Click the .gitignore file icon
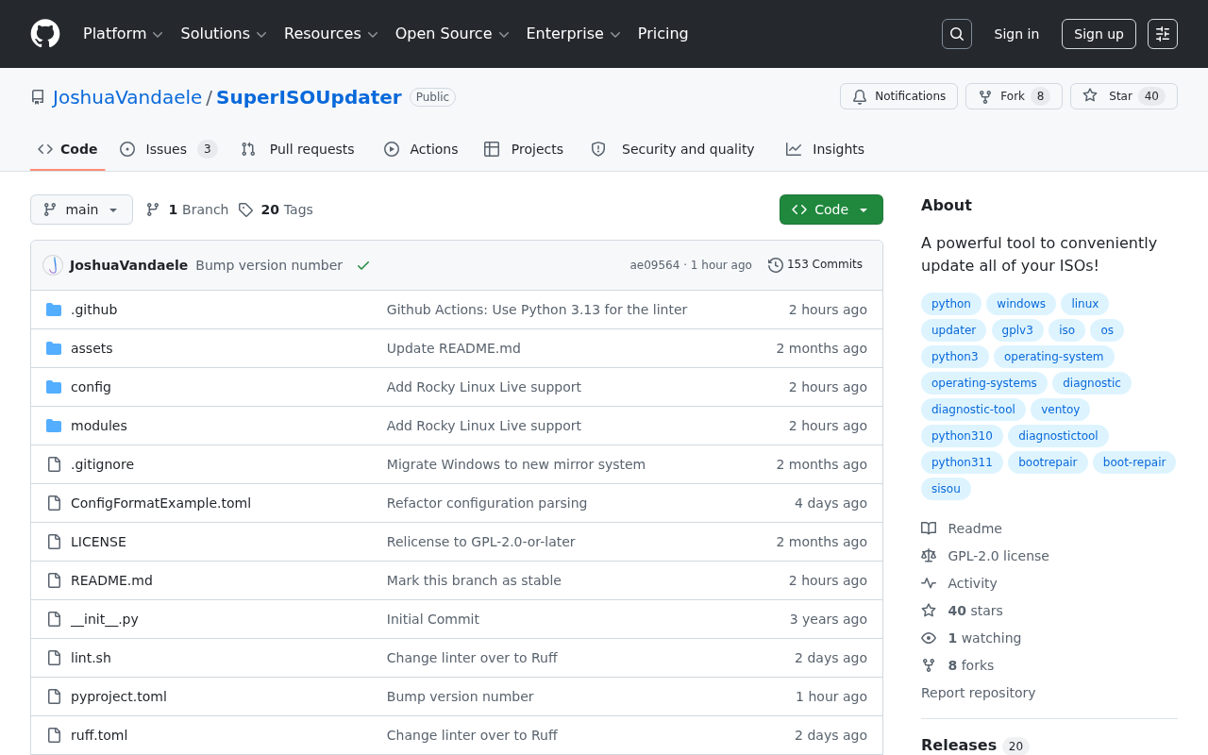This screenshot has width=1208, height=755. (x=54, y=464)
